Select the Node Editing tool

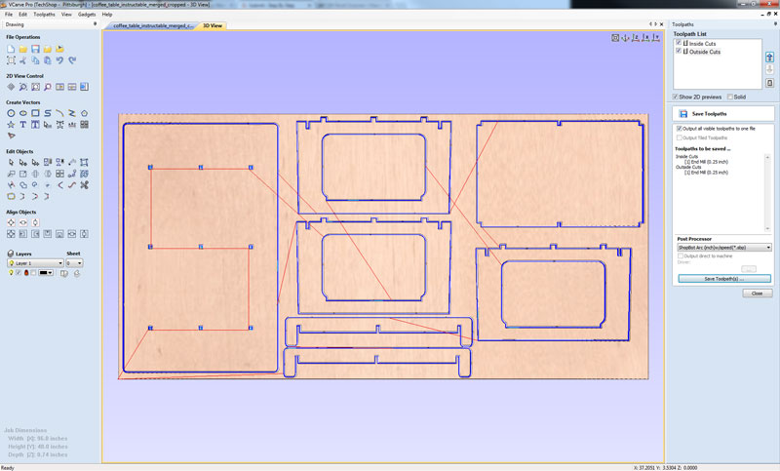tap(22, 162)
